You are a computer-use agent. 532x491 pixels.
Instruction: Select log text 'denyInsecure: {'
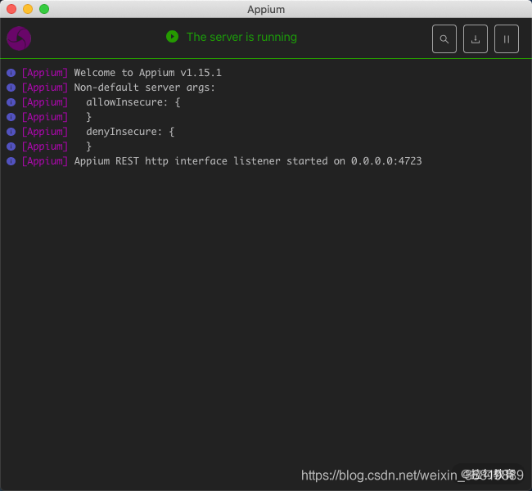click(130, 132)
